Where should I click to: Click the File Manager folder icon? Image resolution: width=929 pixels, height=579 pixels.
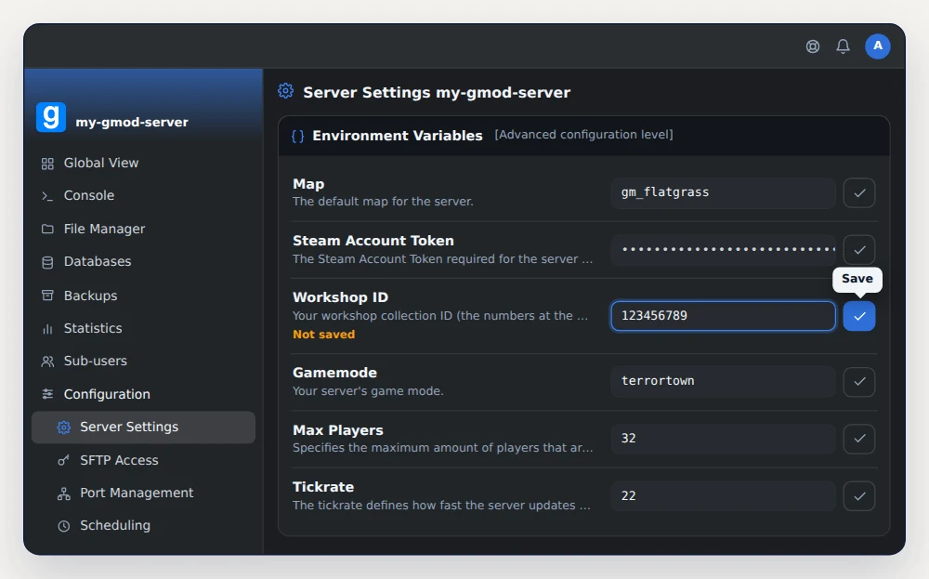point(47,229)
